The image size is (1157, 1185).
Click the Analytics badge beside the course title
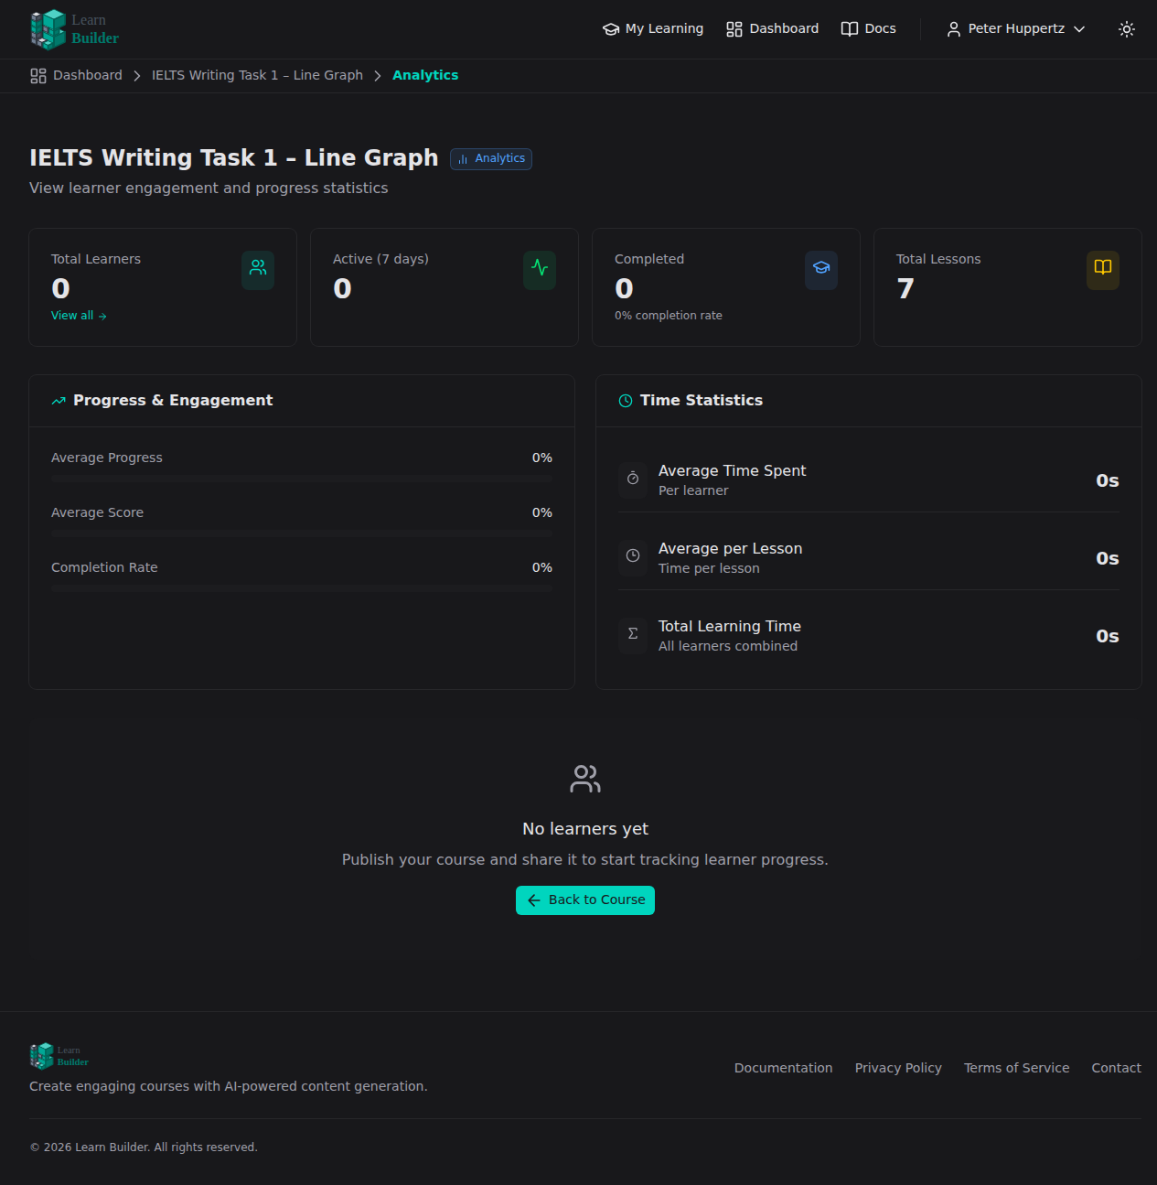490,158
